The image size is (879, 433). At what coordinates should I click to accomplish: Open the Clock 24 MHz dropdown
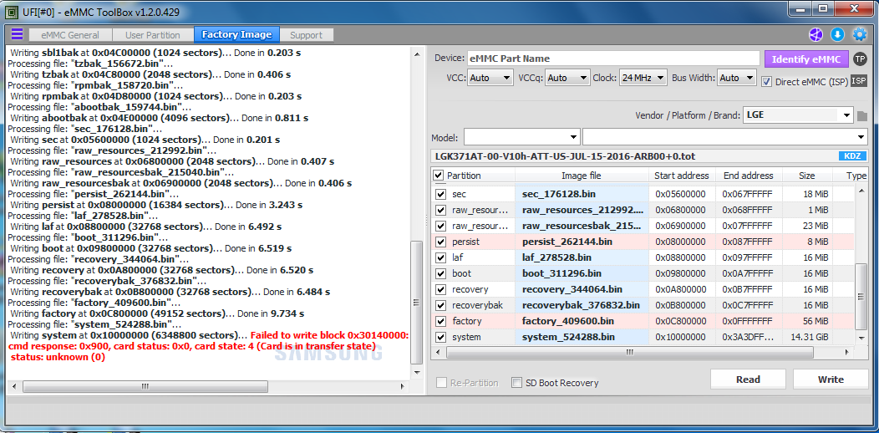coord(643,78)
